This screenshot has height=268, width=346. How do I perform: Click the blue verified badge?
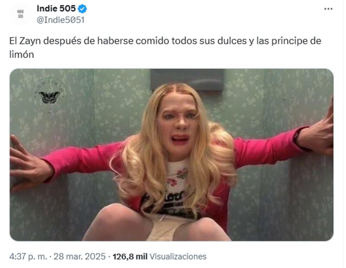(x=83, y=9)
